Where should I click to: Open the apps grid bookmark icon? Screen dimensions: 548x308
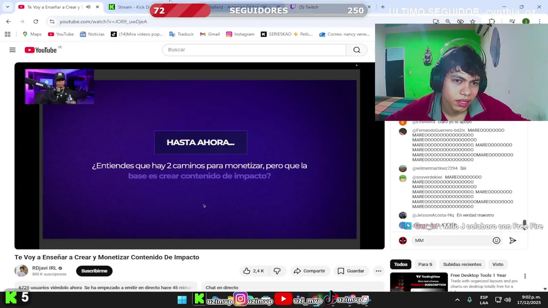click(x=7, y=34)
